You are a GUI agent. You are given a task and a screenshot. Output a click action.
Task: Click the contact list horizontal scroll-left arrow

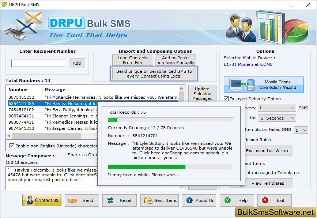[x=9, y=136]
